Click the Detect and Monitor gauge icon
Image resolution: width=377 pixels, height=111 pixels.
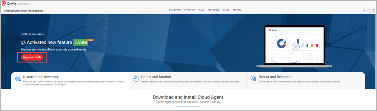tap(136, 78)
